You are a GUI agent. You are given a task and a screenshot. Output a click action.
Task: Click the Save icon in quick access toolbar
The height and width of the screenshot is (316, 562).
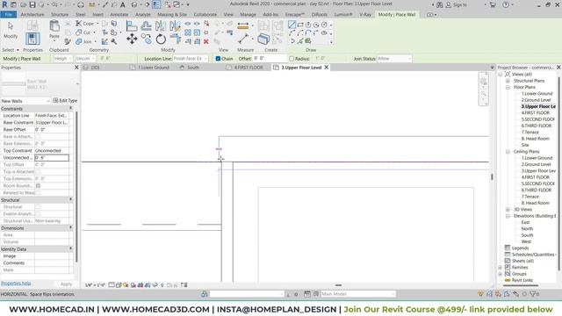[x=32, y=4]
